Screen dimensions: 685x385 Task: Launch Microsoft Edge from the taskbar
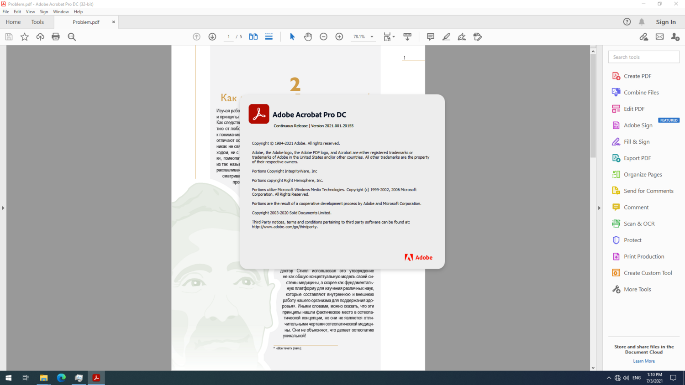tap(61, 378)
